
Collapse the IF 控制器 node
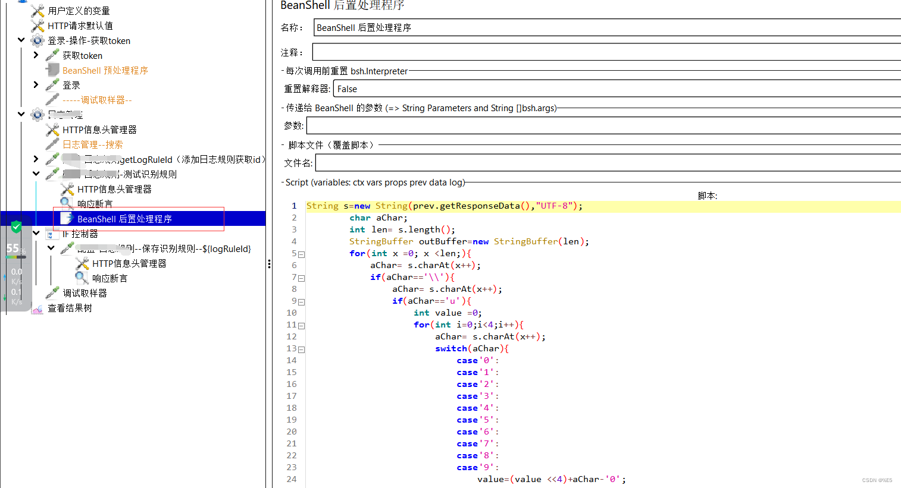(36, 234)
